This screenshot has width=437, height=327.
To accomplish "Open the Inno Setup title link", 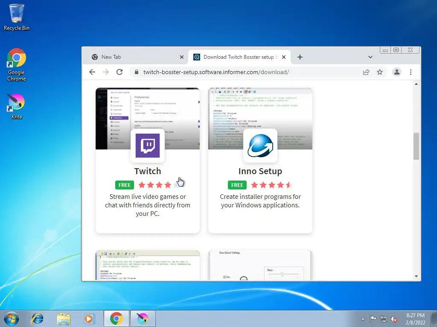I will [x=260, y=171].
